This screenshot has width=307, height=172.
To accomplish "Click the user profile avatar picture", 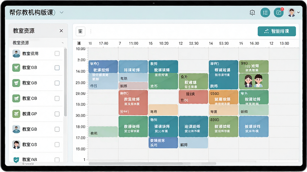I will [292, 13].
